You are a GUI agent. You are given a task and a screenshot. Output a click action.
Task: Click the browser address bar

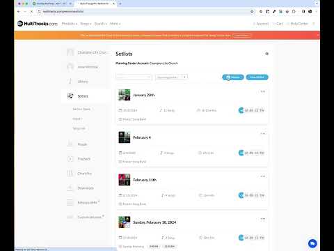pos(146,11)
